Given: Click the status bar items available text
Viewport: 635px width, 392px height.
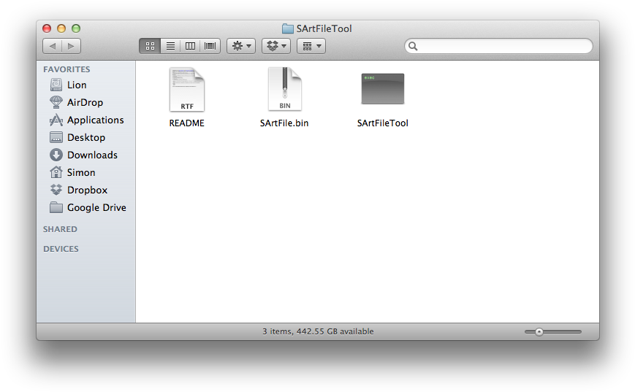Looking at the screenshot, I should (318, 331).
